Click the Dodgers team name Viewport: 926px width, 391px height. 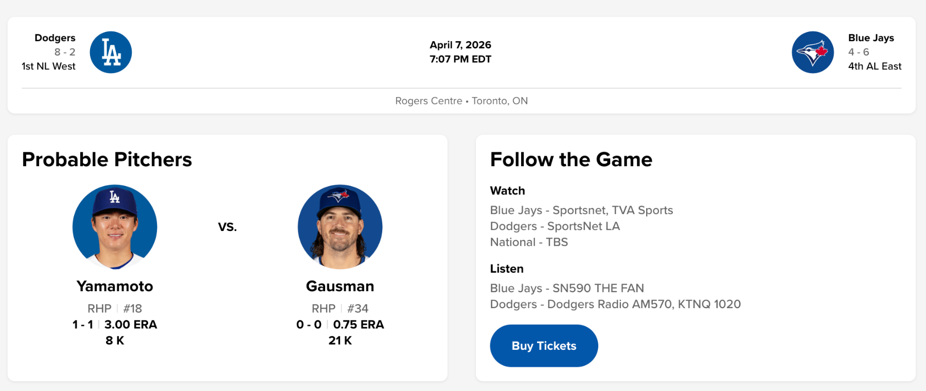point(55,38)
